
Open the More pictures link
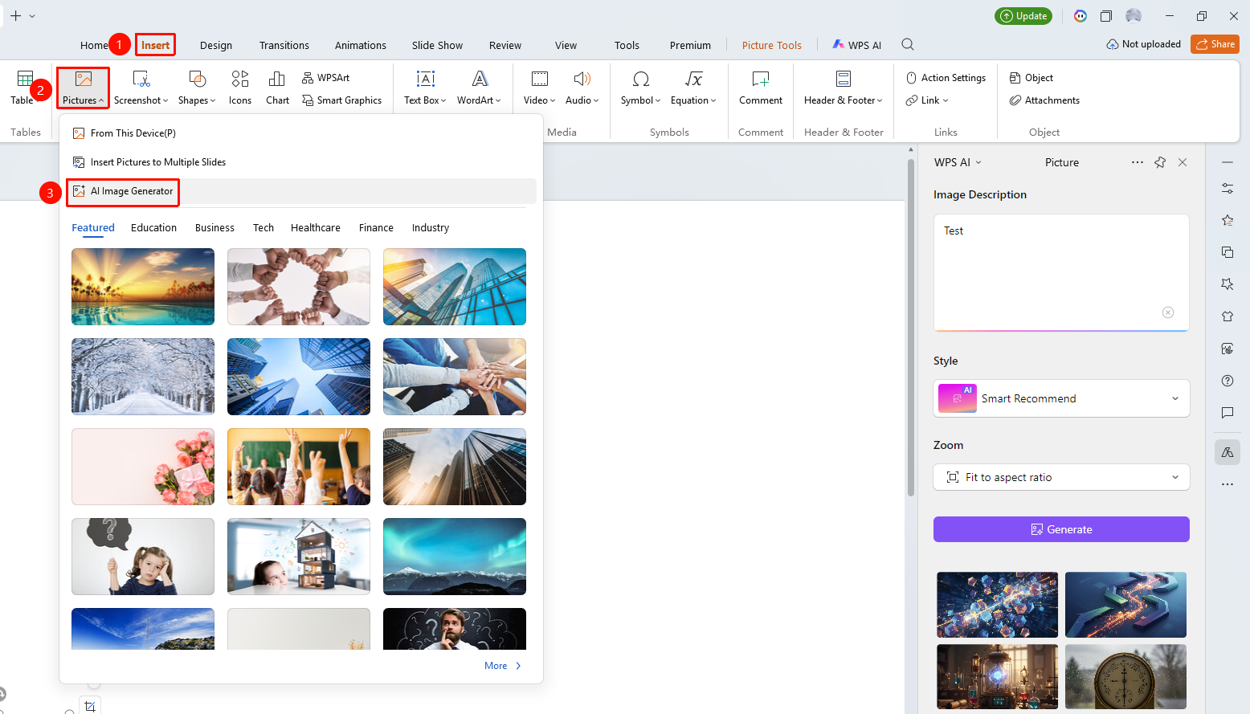pyautogui.click(x=503, y=666)
